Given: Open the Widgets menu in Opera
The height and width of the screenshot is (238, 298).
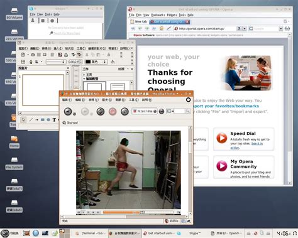Looking at the screenshot, I should click(x=172, y=15).
